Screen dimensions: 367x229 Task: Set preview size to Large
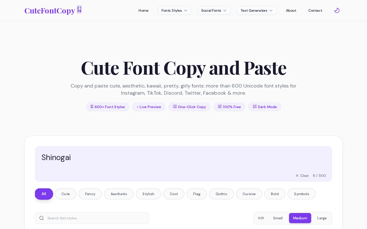(x=322, y=218)
